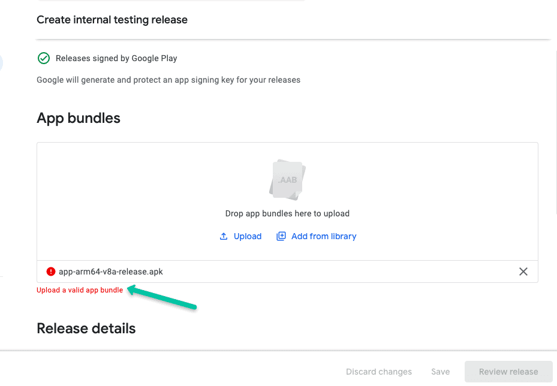Click the .AAB bundle placeholder graphic
This screenshot has height=386, width=557.
click(x=287, y=179)
